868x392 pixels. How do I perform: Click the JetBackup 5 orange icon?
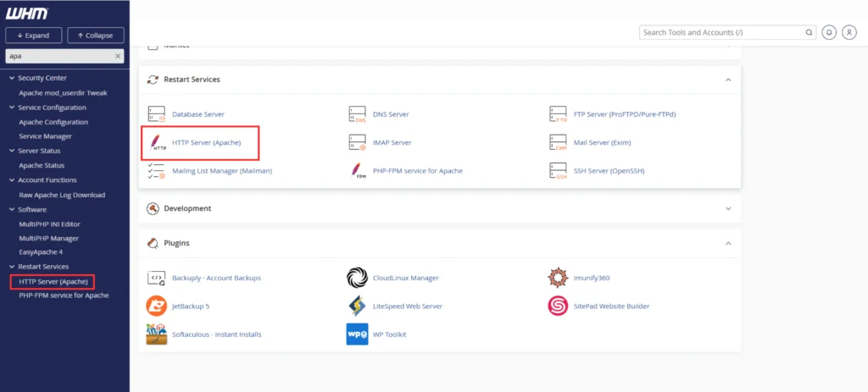tap(157, 306)
